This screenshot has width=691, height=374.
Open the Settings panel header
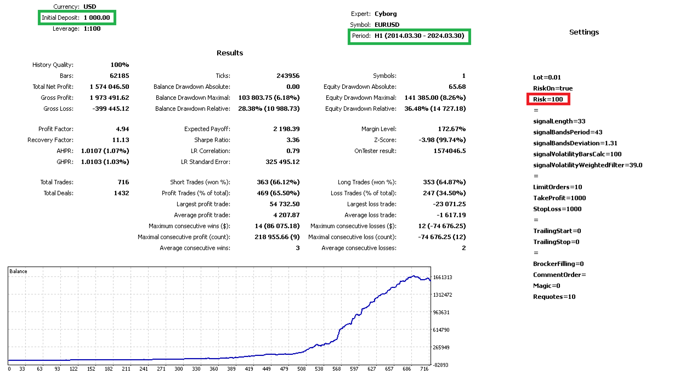point(584,32)
